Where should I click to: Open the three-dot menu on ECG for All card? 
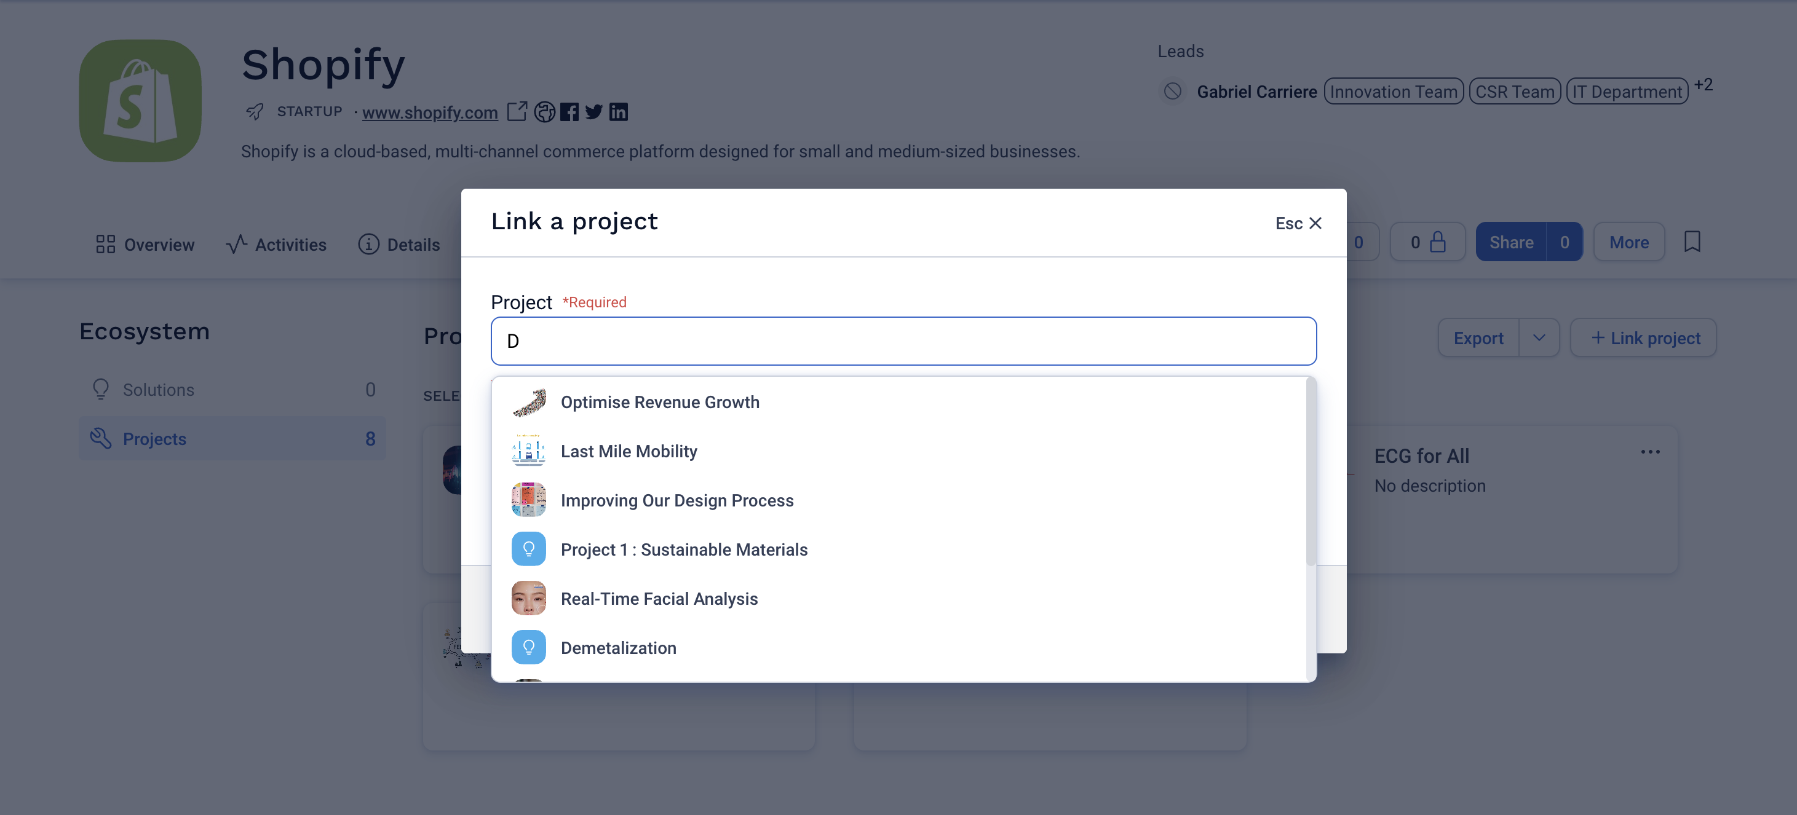pyautogui.click(x=1651, y=452)
